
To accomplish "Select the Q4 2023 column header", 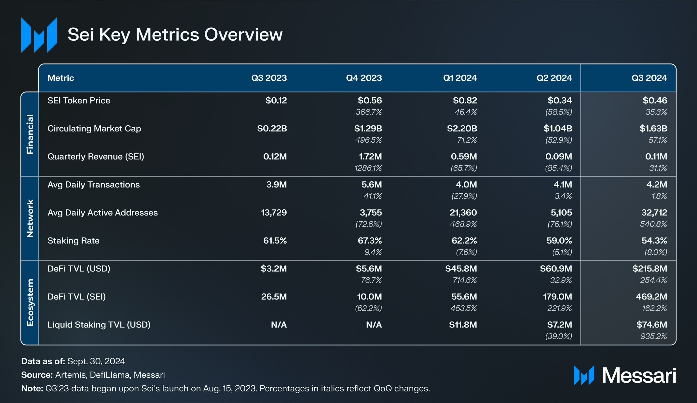I will click(x=364, y=78).
